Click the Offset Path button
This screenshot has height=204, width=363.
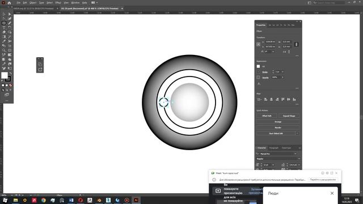(267, 116)
